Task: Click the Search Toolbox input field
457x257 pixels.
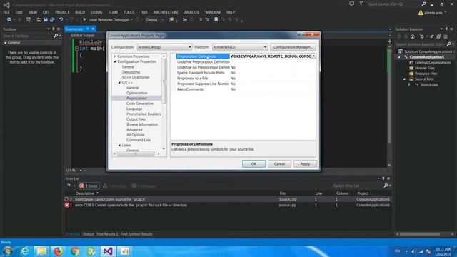Action: [x=27, y=36]
